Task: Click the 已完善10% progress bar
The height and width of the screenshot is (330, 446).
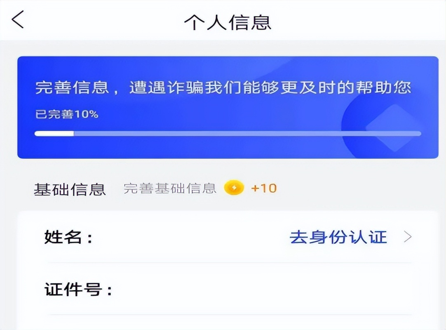Action: click(x=227, y=133)
